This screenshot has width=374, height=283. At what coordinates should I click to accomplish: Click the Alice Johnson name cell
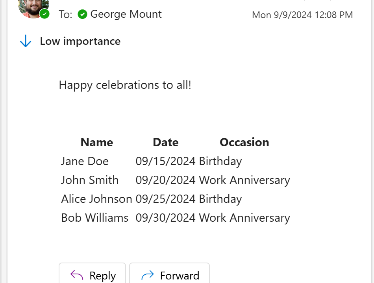tap(96, 199)
